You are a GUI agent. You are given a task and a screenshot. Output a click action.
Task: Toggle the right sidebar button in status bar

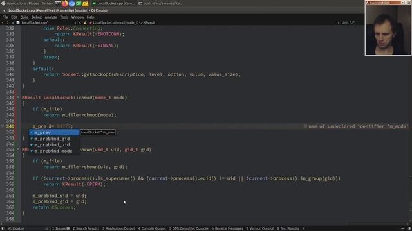tap(409, 228)
